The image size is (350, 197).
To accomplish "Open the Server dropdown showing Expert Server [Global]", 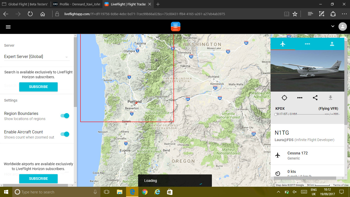I will coord(37,56).
